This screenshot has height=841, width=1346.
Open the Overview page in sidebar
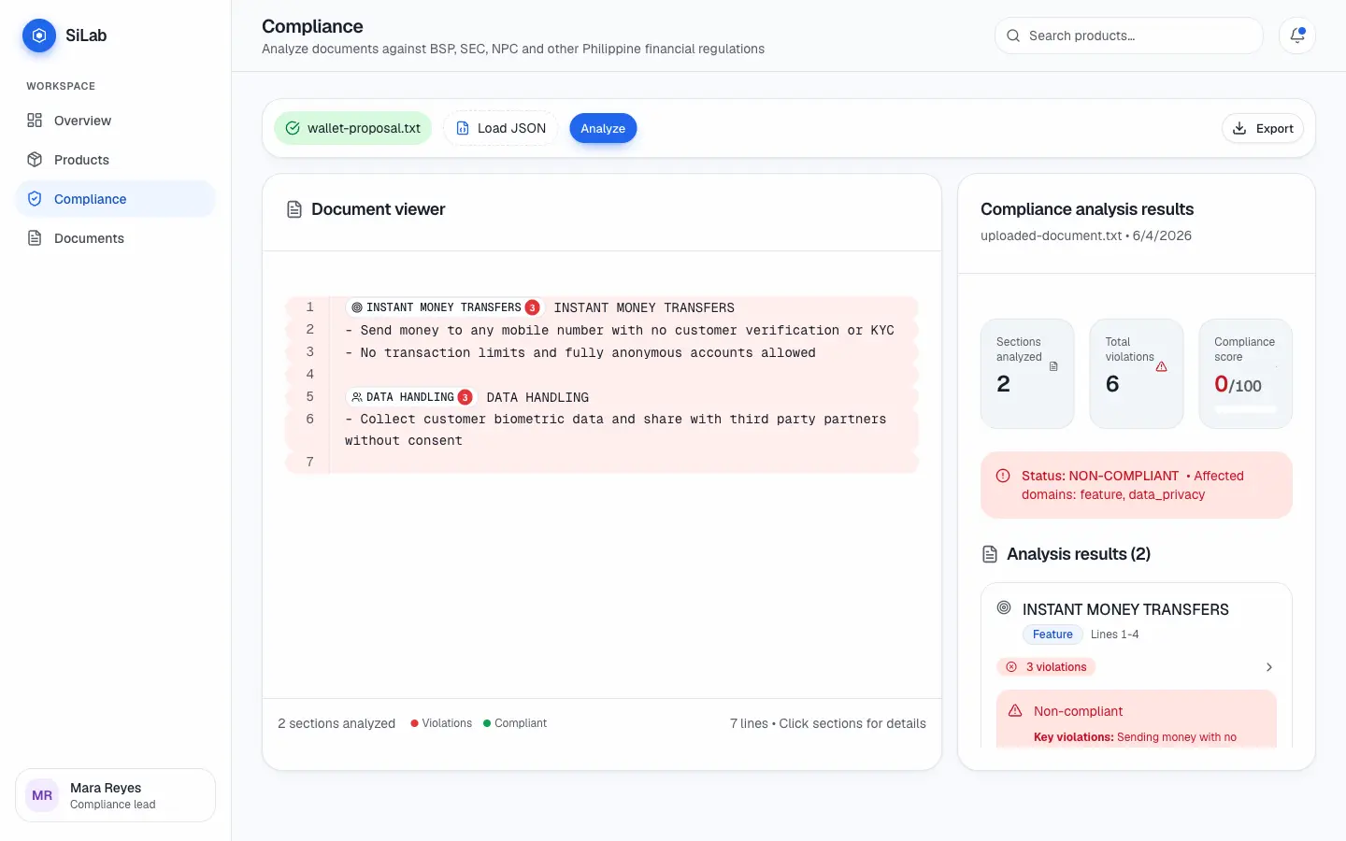[x=115, y=121]
